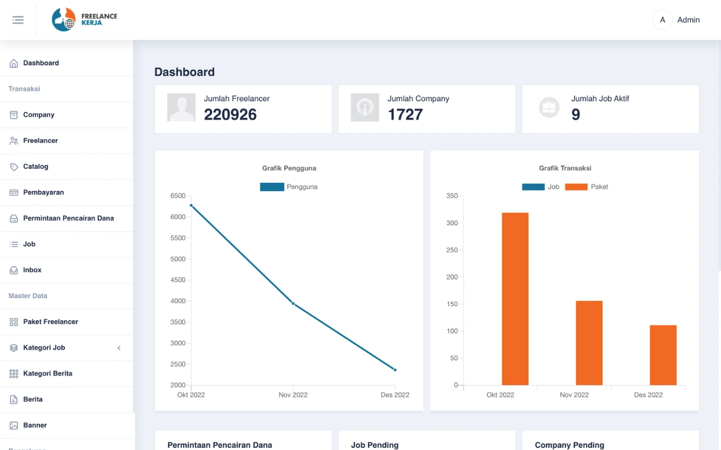721x450 pixels.
Task: Click the hamburger menu icon
Action: pos(18,20)
